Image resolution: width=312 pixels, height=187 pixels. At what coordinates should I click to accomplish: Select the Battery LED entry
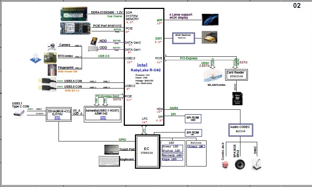pos(172,155)
